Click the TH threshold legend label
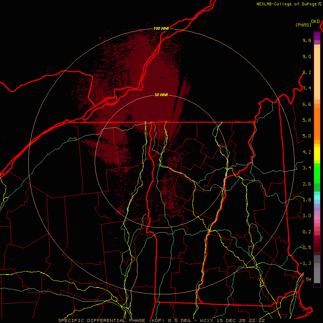323x323 pixels. click(x=308, y=279)
